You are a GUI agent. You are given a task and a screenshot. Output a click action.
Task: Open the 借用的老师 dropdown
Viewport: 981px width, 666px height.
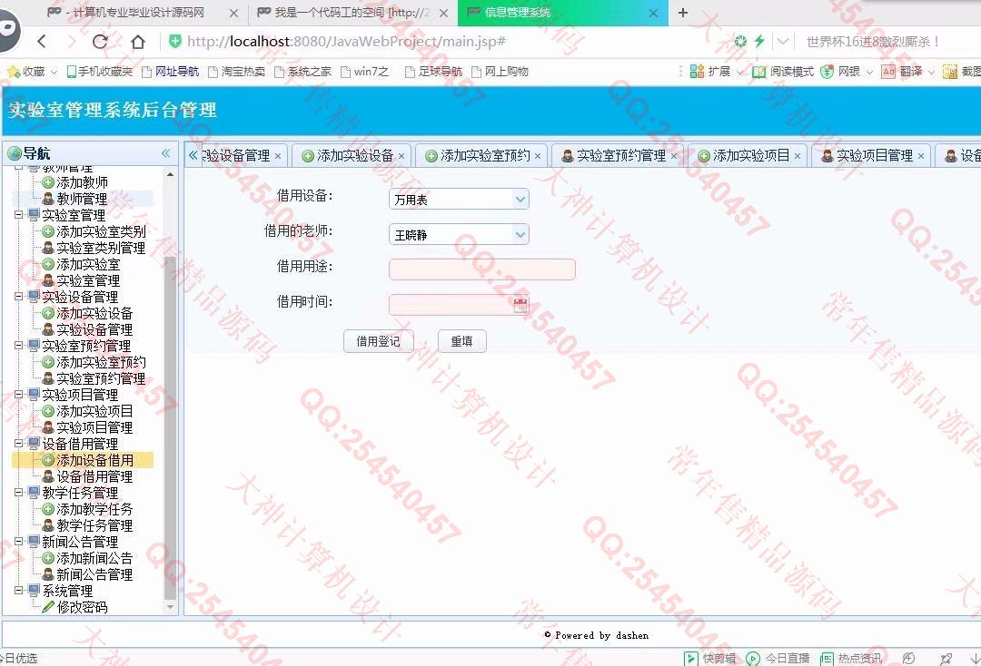pos(520,235)
